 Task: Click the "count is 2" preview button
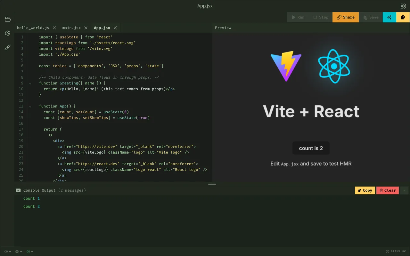pos(311,148)
